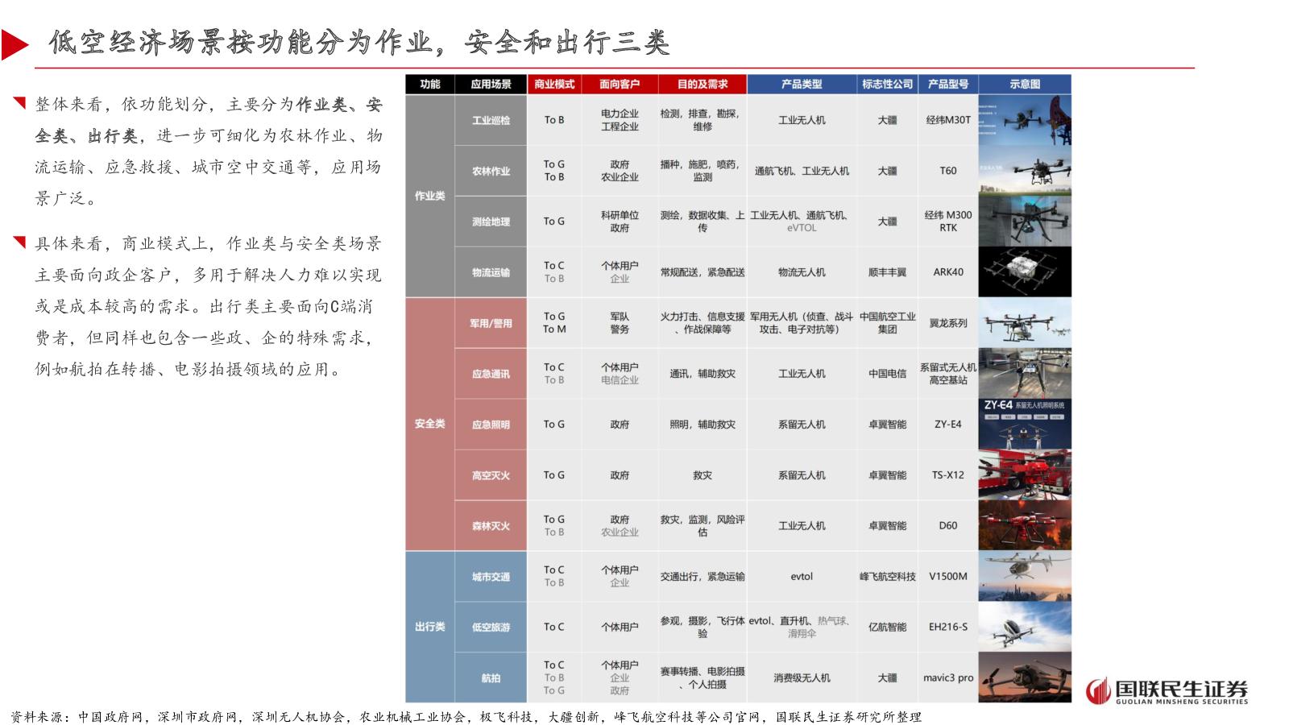
Task: Click the ARK40 logistics drone image
Action: coord(1025,272)
